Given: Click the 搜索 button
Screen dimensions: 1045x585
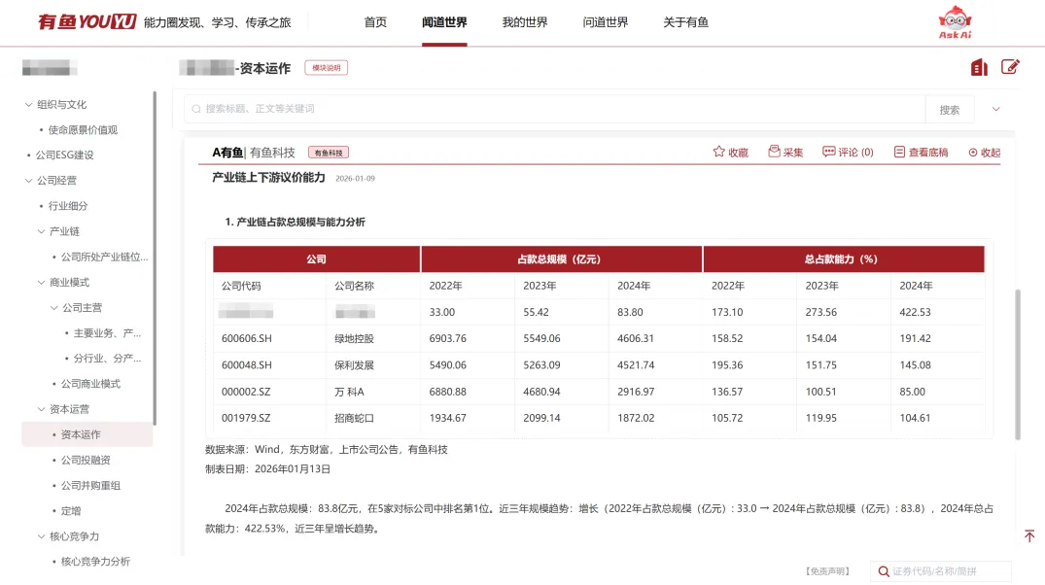Looking at the screenshot, I should click(950, 109).
